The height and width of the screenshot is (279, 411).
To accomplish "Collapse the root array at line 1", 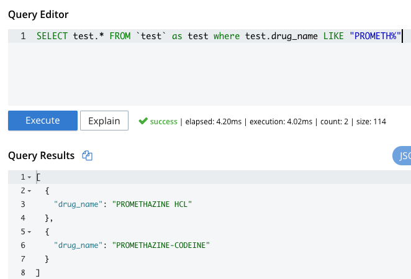I will (x=29, y=177).
